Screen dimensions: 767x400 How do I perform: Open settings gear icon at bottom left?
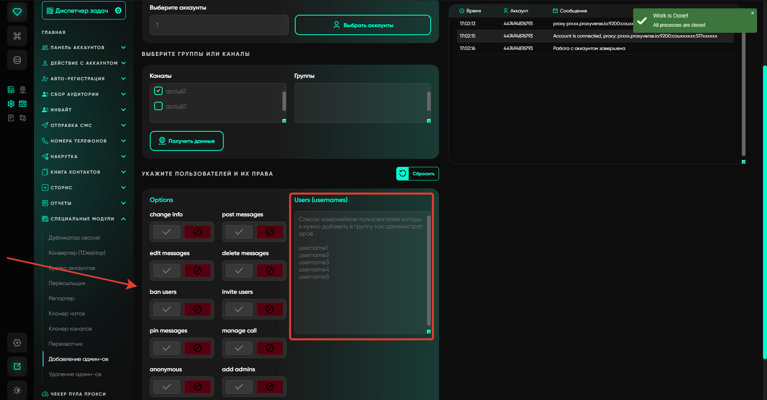17,343
